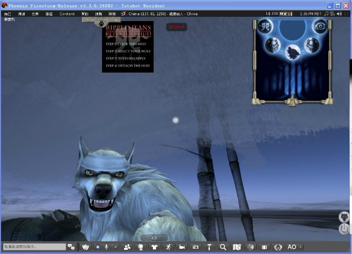Click the arrowhead at HUD frame bottom
The height and width of the screenshot is (254, 352).
click(x=292, y=100)
